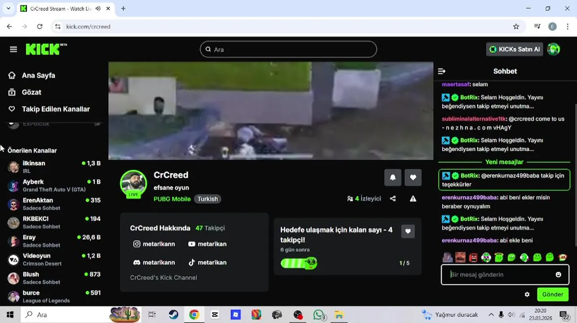Open burce League of Legends channel
Image resolution: width=577 pixels, height=323 pixels.
(54, 296)
